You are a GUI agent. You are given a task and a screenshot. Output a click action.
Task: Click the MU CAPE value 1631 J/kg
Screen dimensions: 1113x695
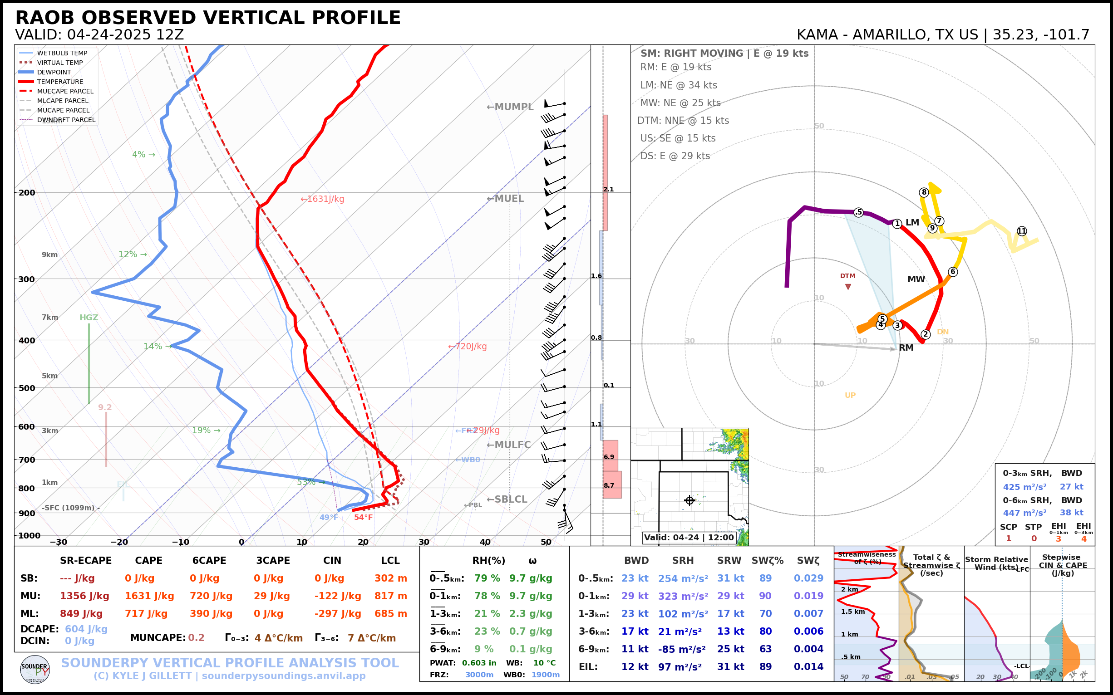149,596
